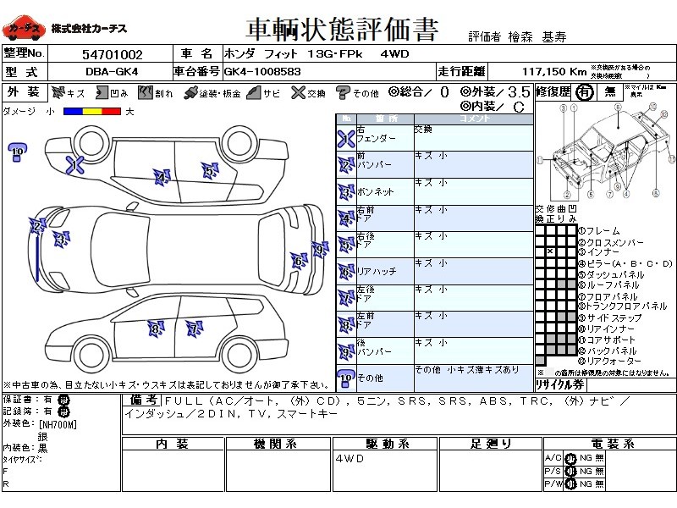Select the その他 question-mark legend icon
This screenshot has width=677, height=508.
[343, 93]
